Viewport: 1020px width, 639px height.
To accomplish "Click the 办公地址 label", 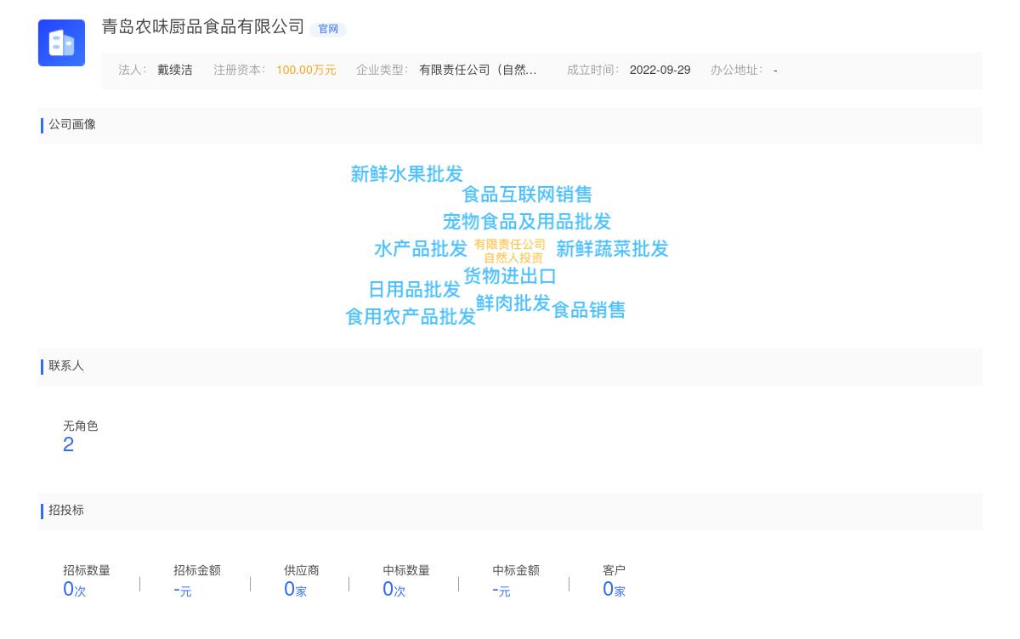I will 736,71.
